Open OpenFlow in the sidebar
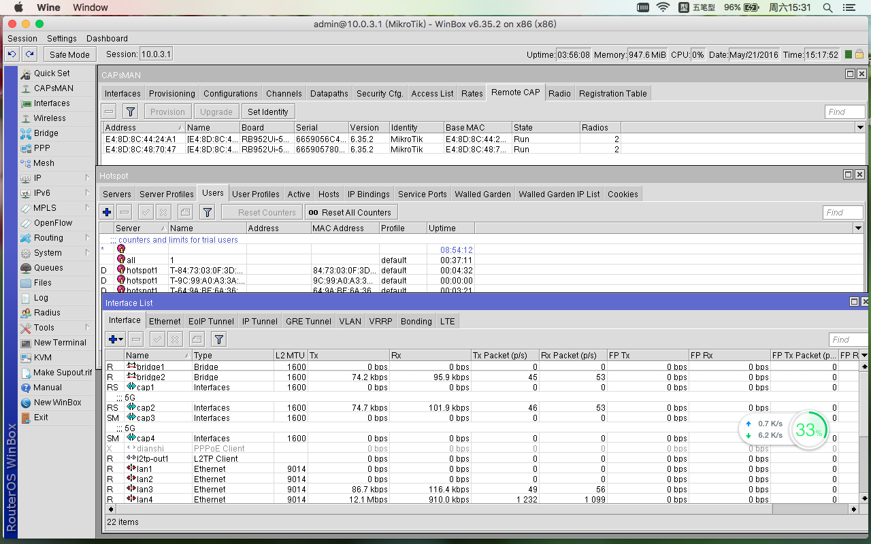The image size is (871, 544). coord(53,222)
